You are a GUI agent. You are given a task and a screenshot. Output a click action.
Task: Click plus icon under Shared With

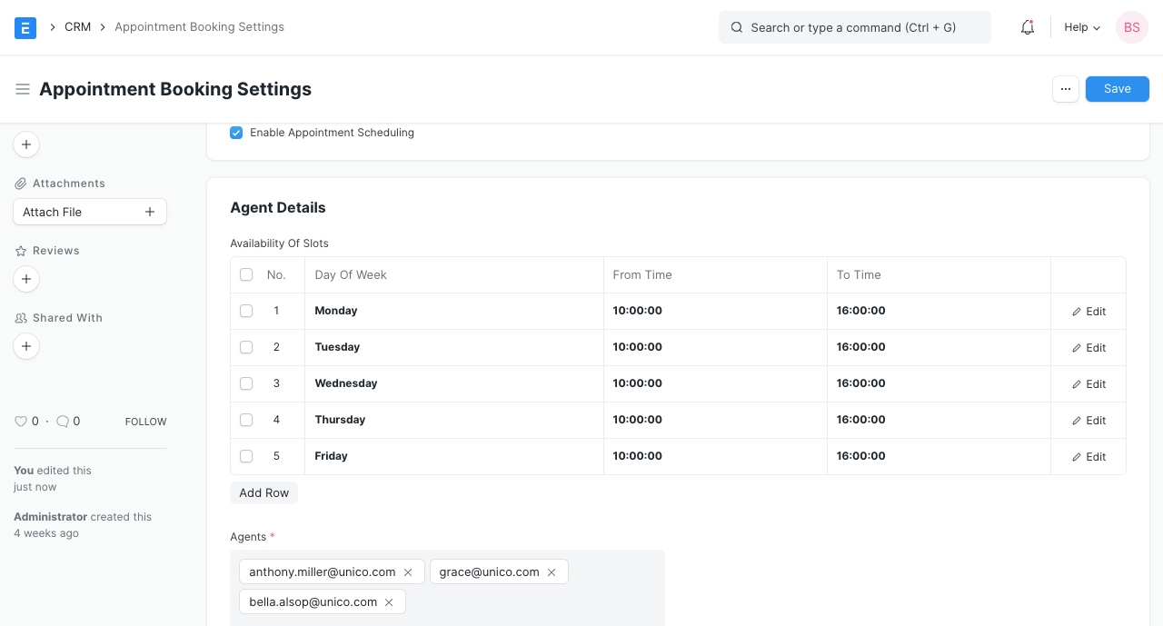tap(26, 346)
